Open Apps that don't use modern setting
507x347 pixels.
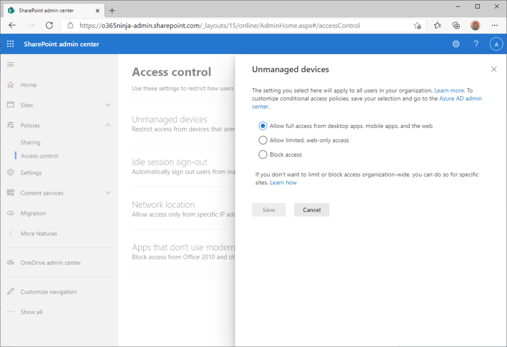tap(183, 247)
